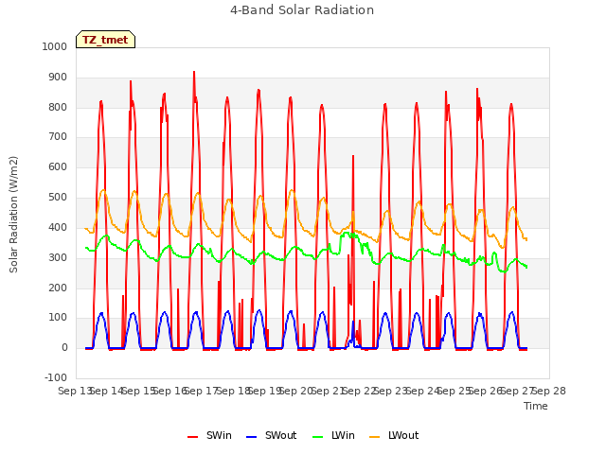Click the 800 y-axis tick label

tap(58, 107)
